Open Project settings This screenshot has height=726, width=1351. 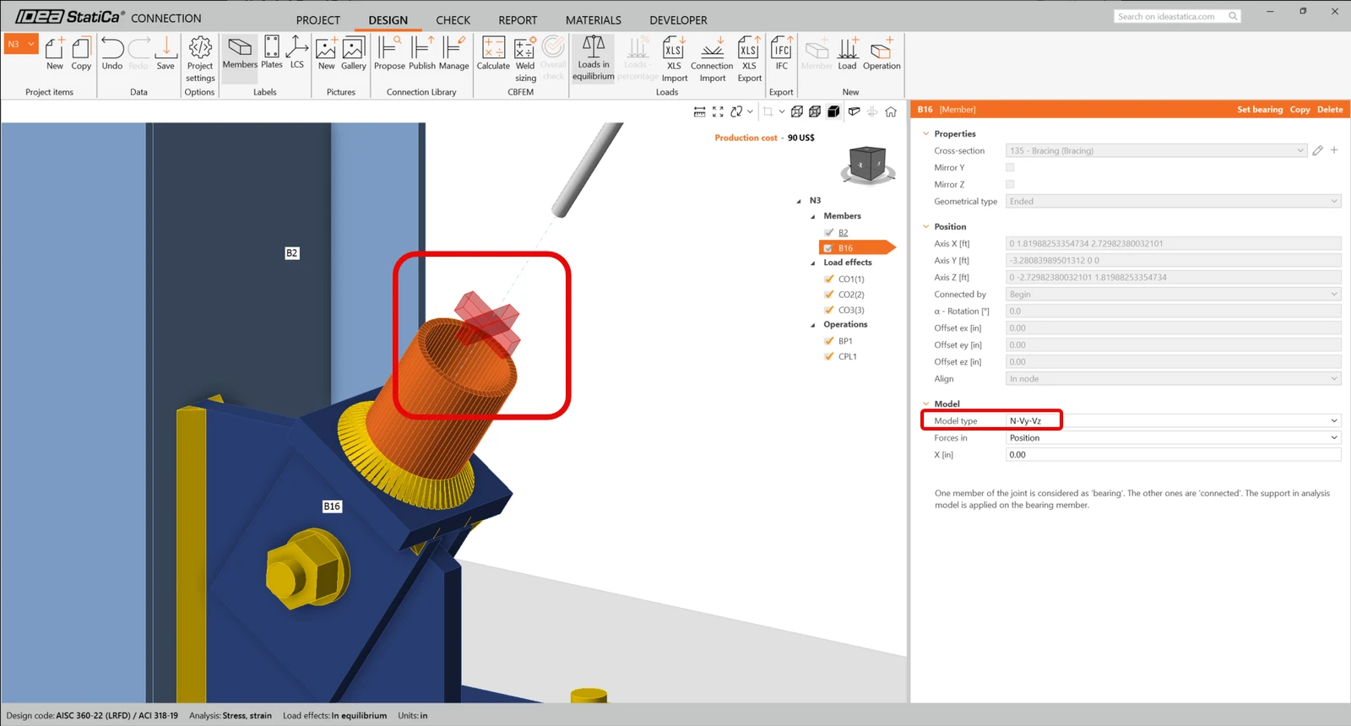click(x=200, y=59)
